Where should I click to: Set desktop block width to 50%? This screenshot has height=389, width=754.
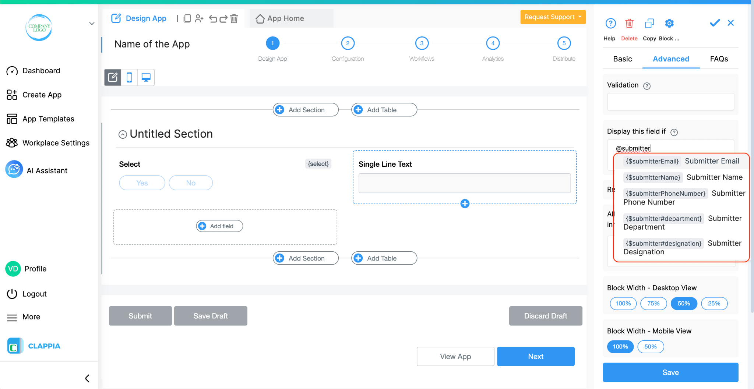[x=684, y=304]
